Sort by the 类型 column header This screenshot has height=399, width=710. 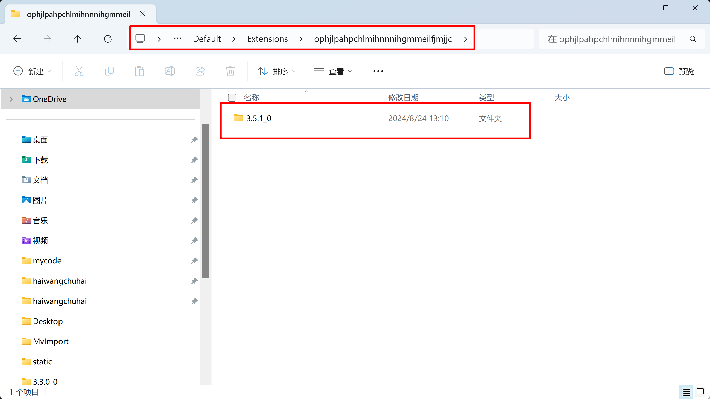coord(486,98)
